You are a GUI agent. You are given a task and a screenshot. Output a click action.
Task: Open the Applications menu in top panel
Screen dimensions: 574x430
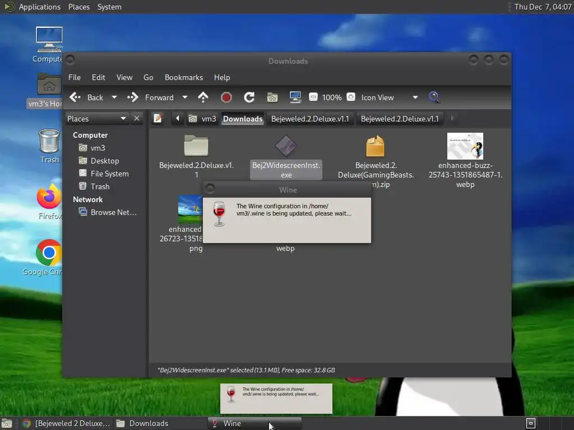click(x=40, y=7)
